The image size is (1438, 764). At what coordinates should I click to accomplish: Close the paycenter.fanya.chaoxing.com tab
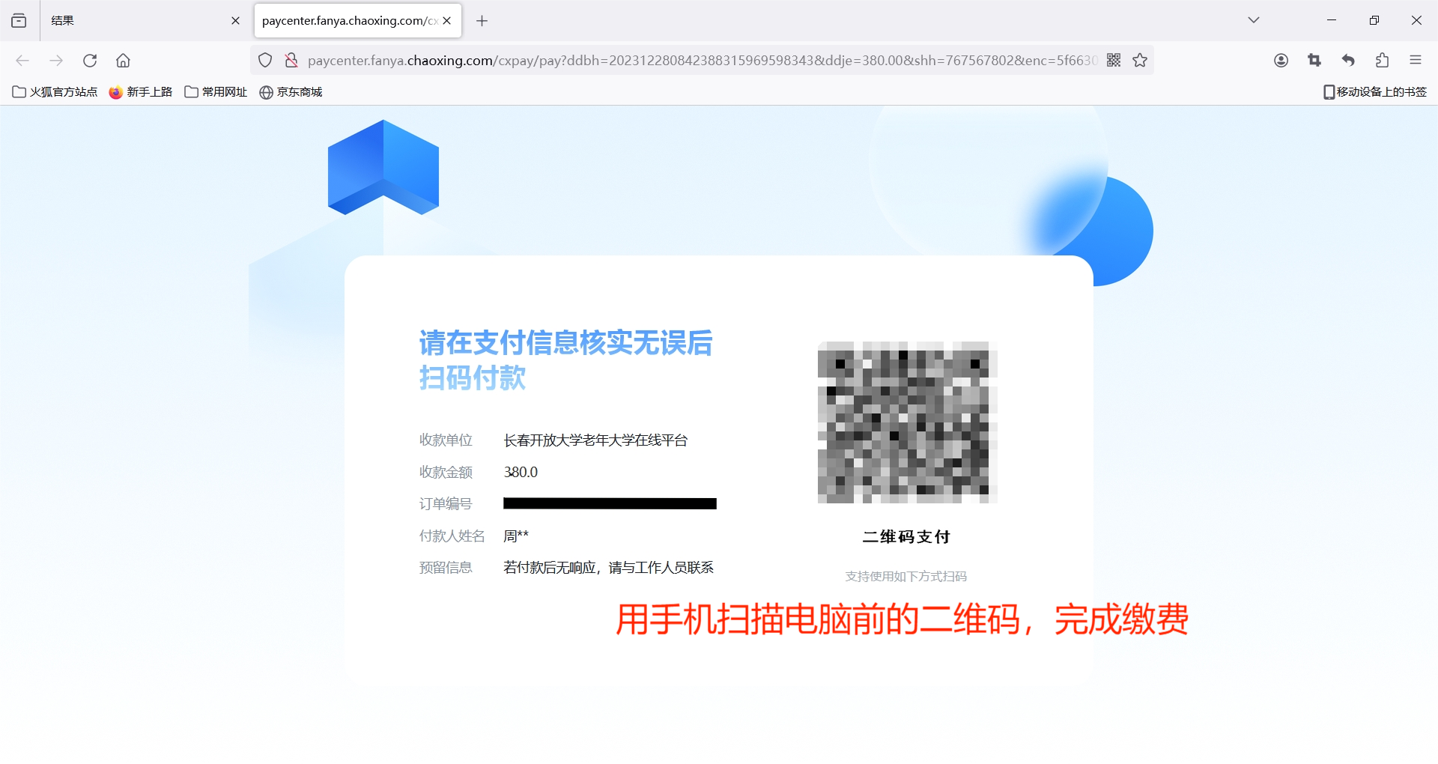(x=447, y=21)
